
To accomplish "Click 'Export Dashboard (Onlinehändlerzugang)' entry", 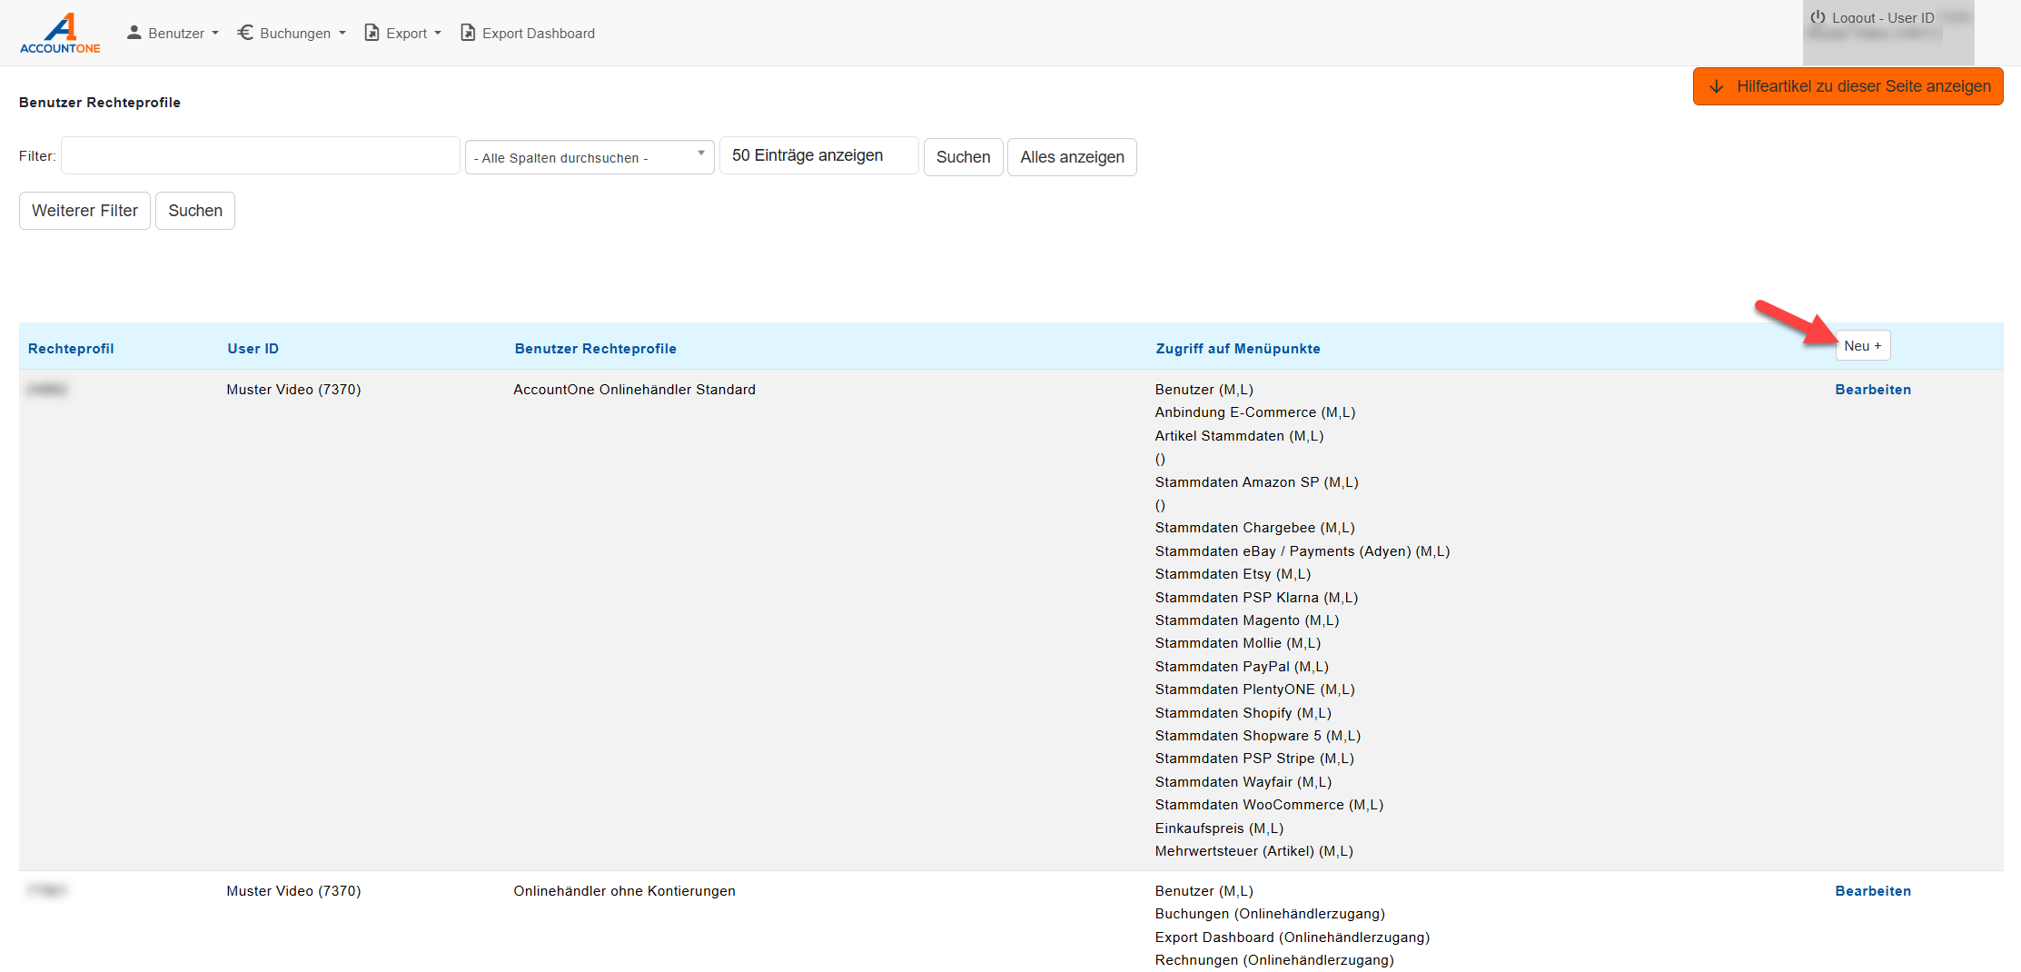I will click(1292, 937).
